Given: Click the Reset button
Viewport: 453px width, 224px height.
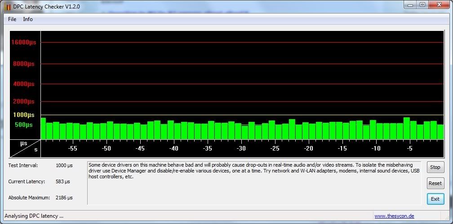Looking at the screenshot, I should click(435, 183).
